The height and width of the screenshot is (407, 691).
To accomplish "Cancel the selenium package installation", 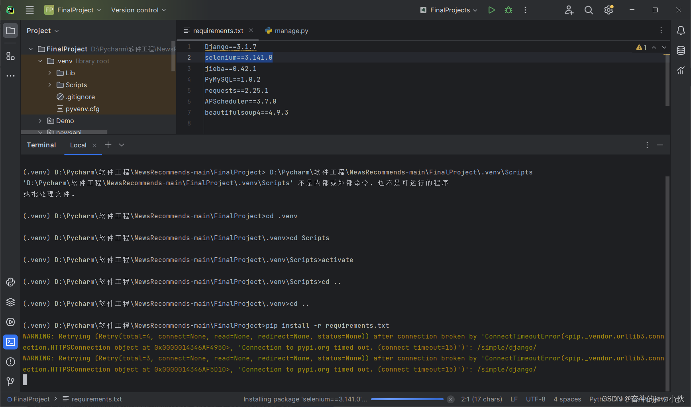I will pyautogui.click(x=451, y=399).
